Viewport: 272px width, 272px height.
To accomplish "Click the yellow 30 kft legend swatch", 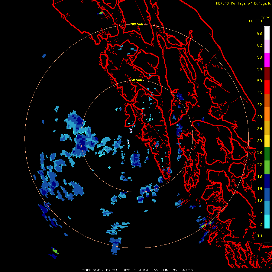I will 267,141.
